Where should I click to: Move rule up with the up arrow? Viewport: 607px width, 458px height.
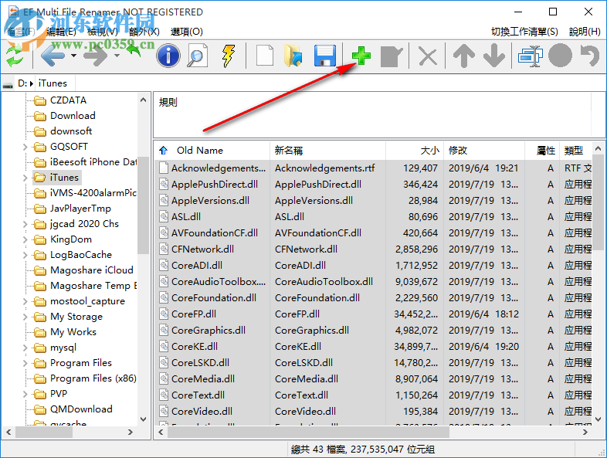(x=464, y=56)
